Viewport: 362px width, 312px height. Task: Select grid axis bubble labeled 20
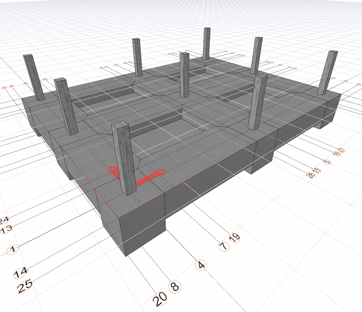(160, 299)
